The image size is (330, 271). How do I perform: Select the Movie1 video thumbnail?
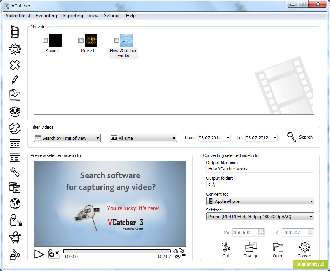(91, 40)
